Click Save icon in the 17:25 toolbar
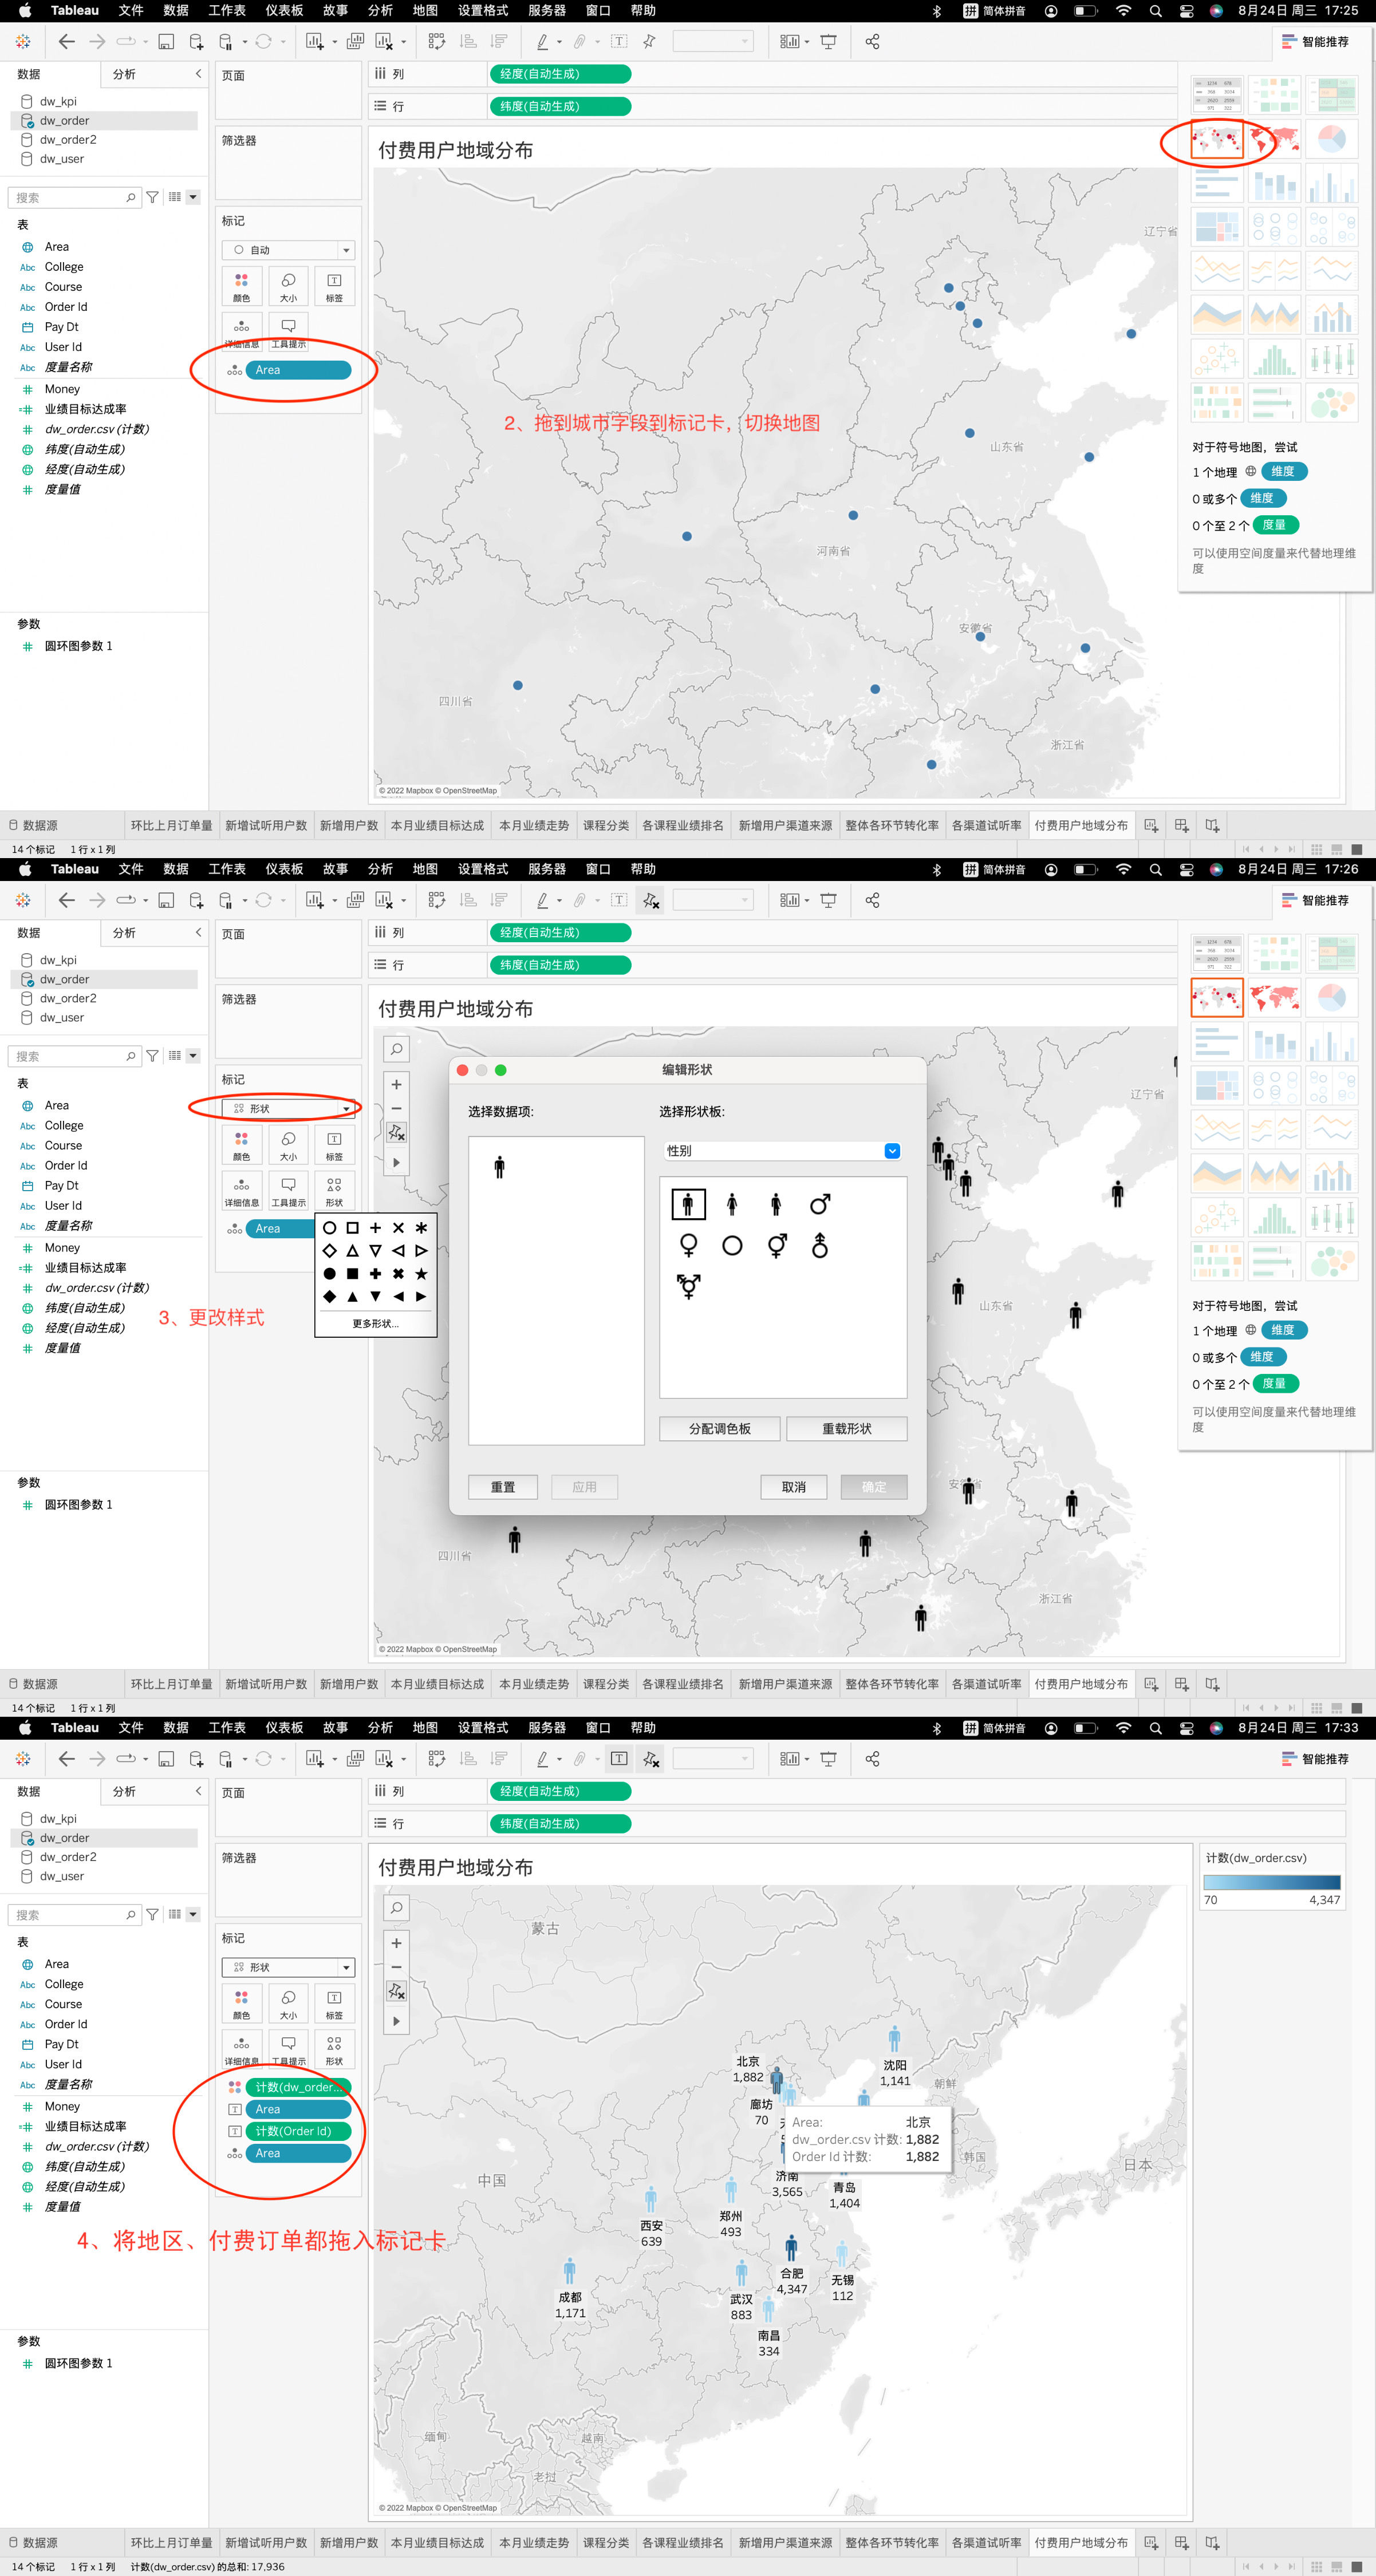The image size is (1376, 2576). tap(166, 41)
